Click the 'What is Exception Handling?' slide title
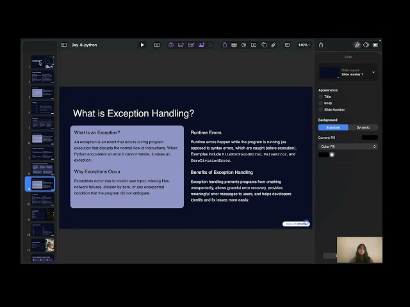This screenshot has width=410, height=307. coord(134,113)
